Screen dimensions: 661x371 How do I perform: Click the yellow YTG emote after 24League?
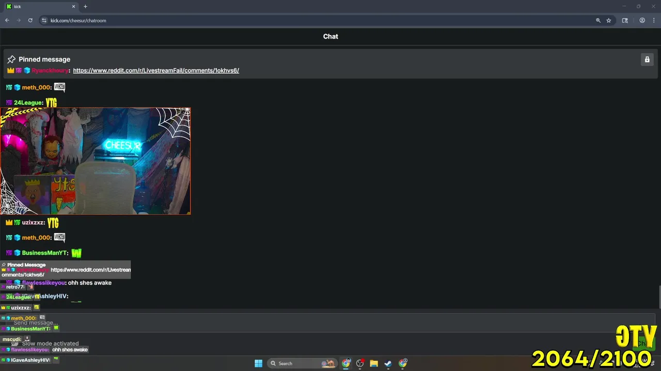point(51,103)
